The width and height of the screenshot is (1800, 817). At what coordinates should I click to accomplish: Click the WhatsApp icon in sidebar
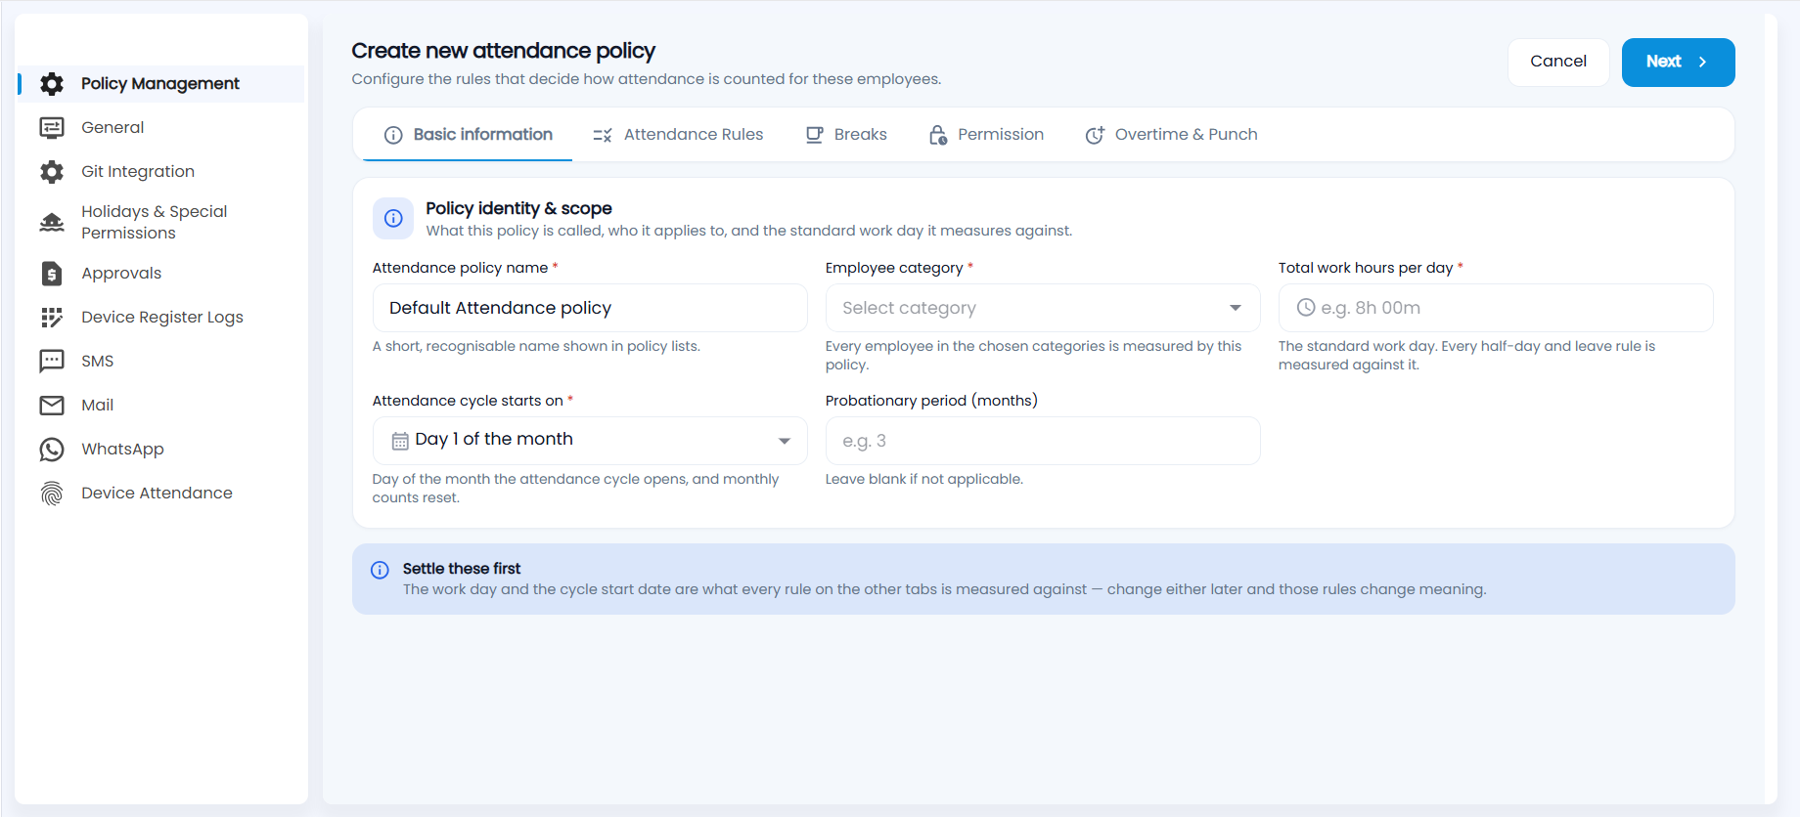coord(52,450)
